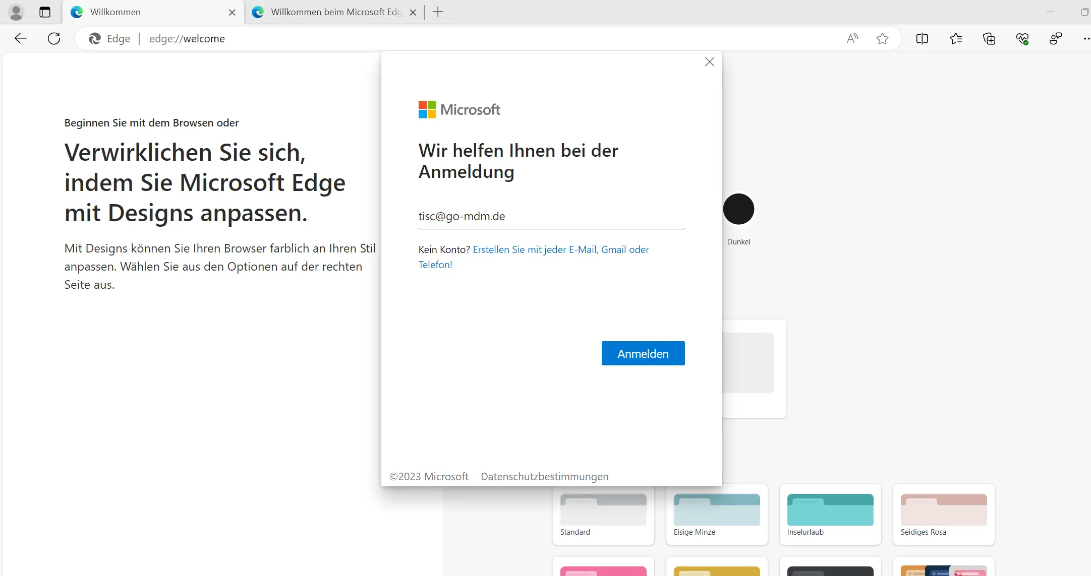Viewport: 1091px width, 576px height.
Task: Reload the current page
Action: pos(54,38)
